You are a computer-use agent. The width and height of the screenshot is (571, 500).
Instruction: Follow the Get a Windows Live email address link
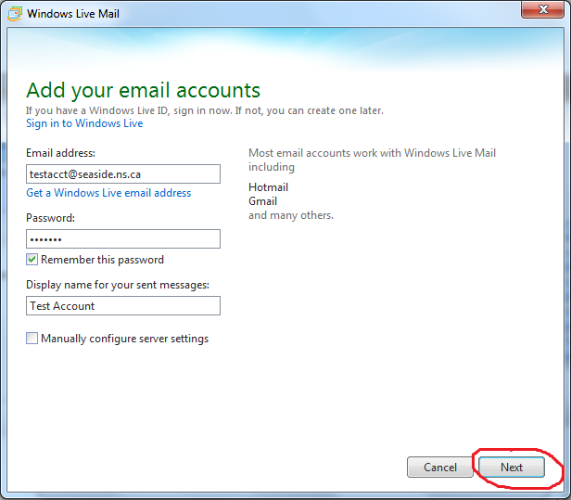pos(108,193)
